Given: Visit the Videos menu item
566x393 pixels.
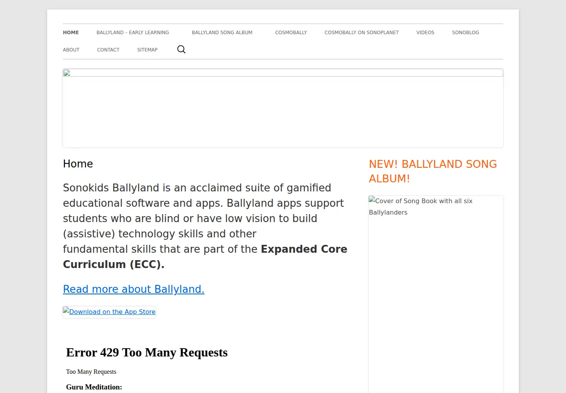Looking at the screenshot, I should 425,33.
